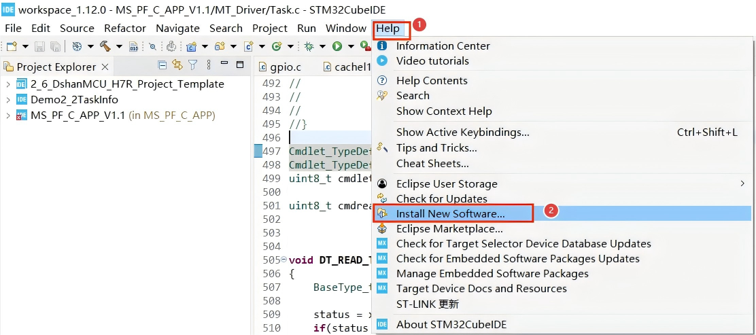
Task: Click the skip breakpoints toolbar icon
Action: pyautogui.click(x=152, y=47)
